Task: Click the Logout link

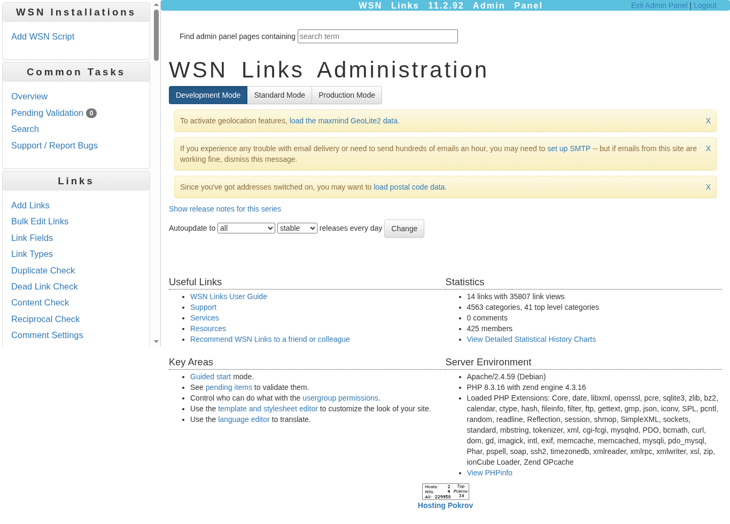Action: [x=705, y=5]
